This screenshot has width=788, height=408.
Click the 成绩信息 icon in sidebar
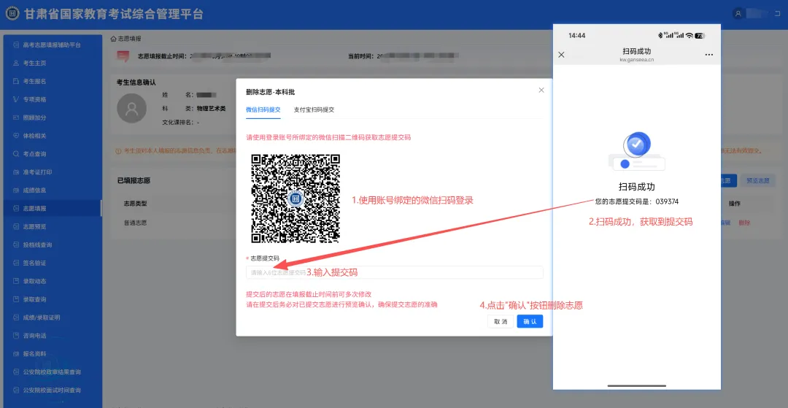coord(15,190)
